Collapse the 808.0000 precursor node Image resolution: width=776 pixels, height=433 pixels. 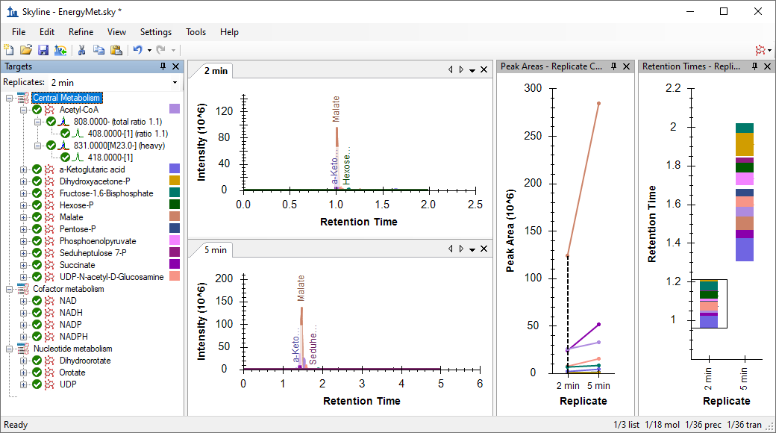coord(37,122)
